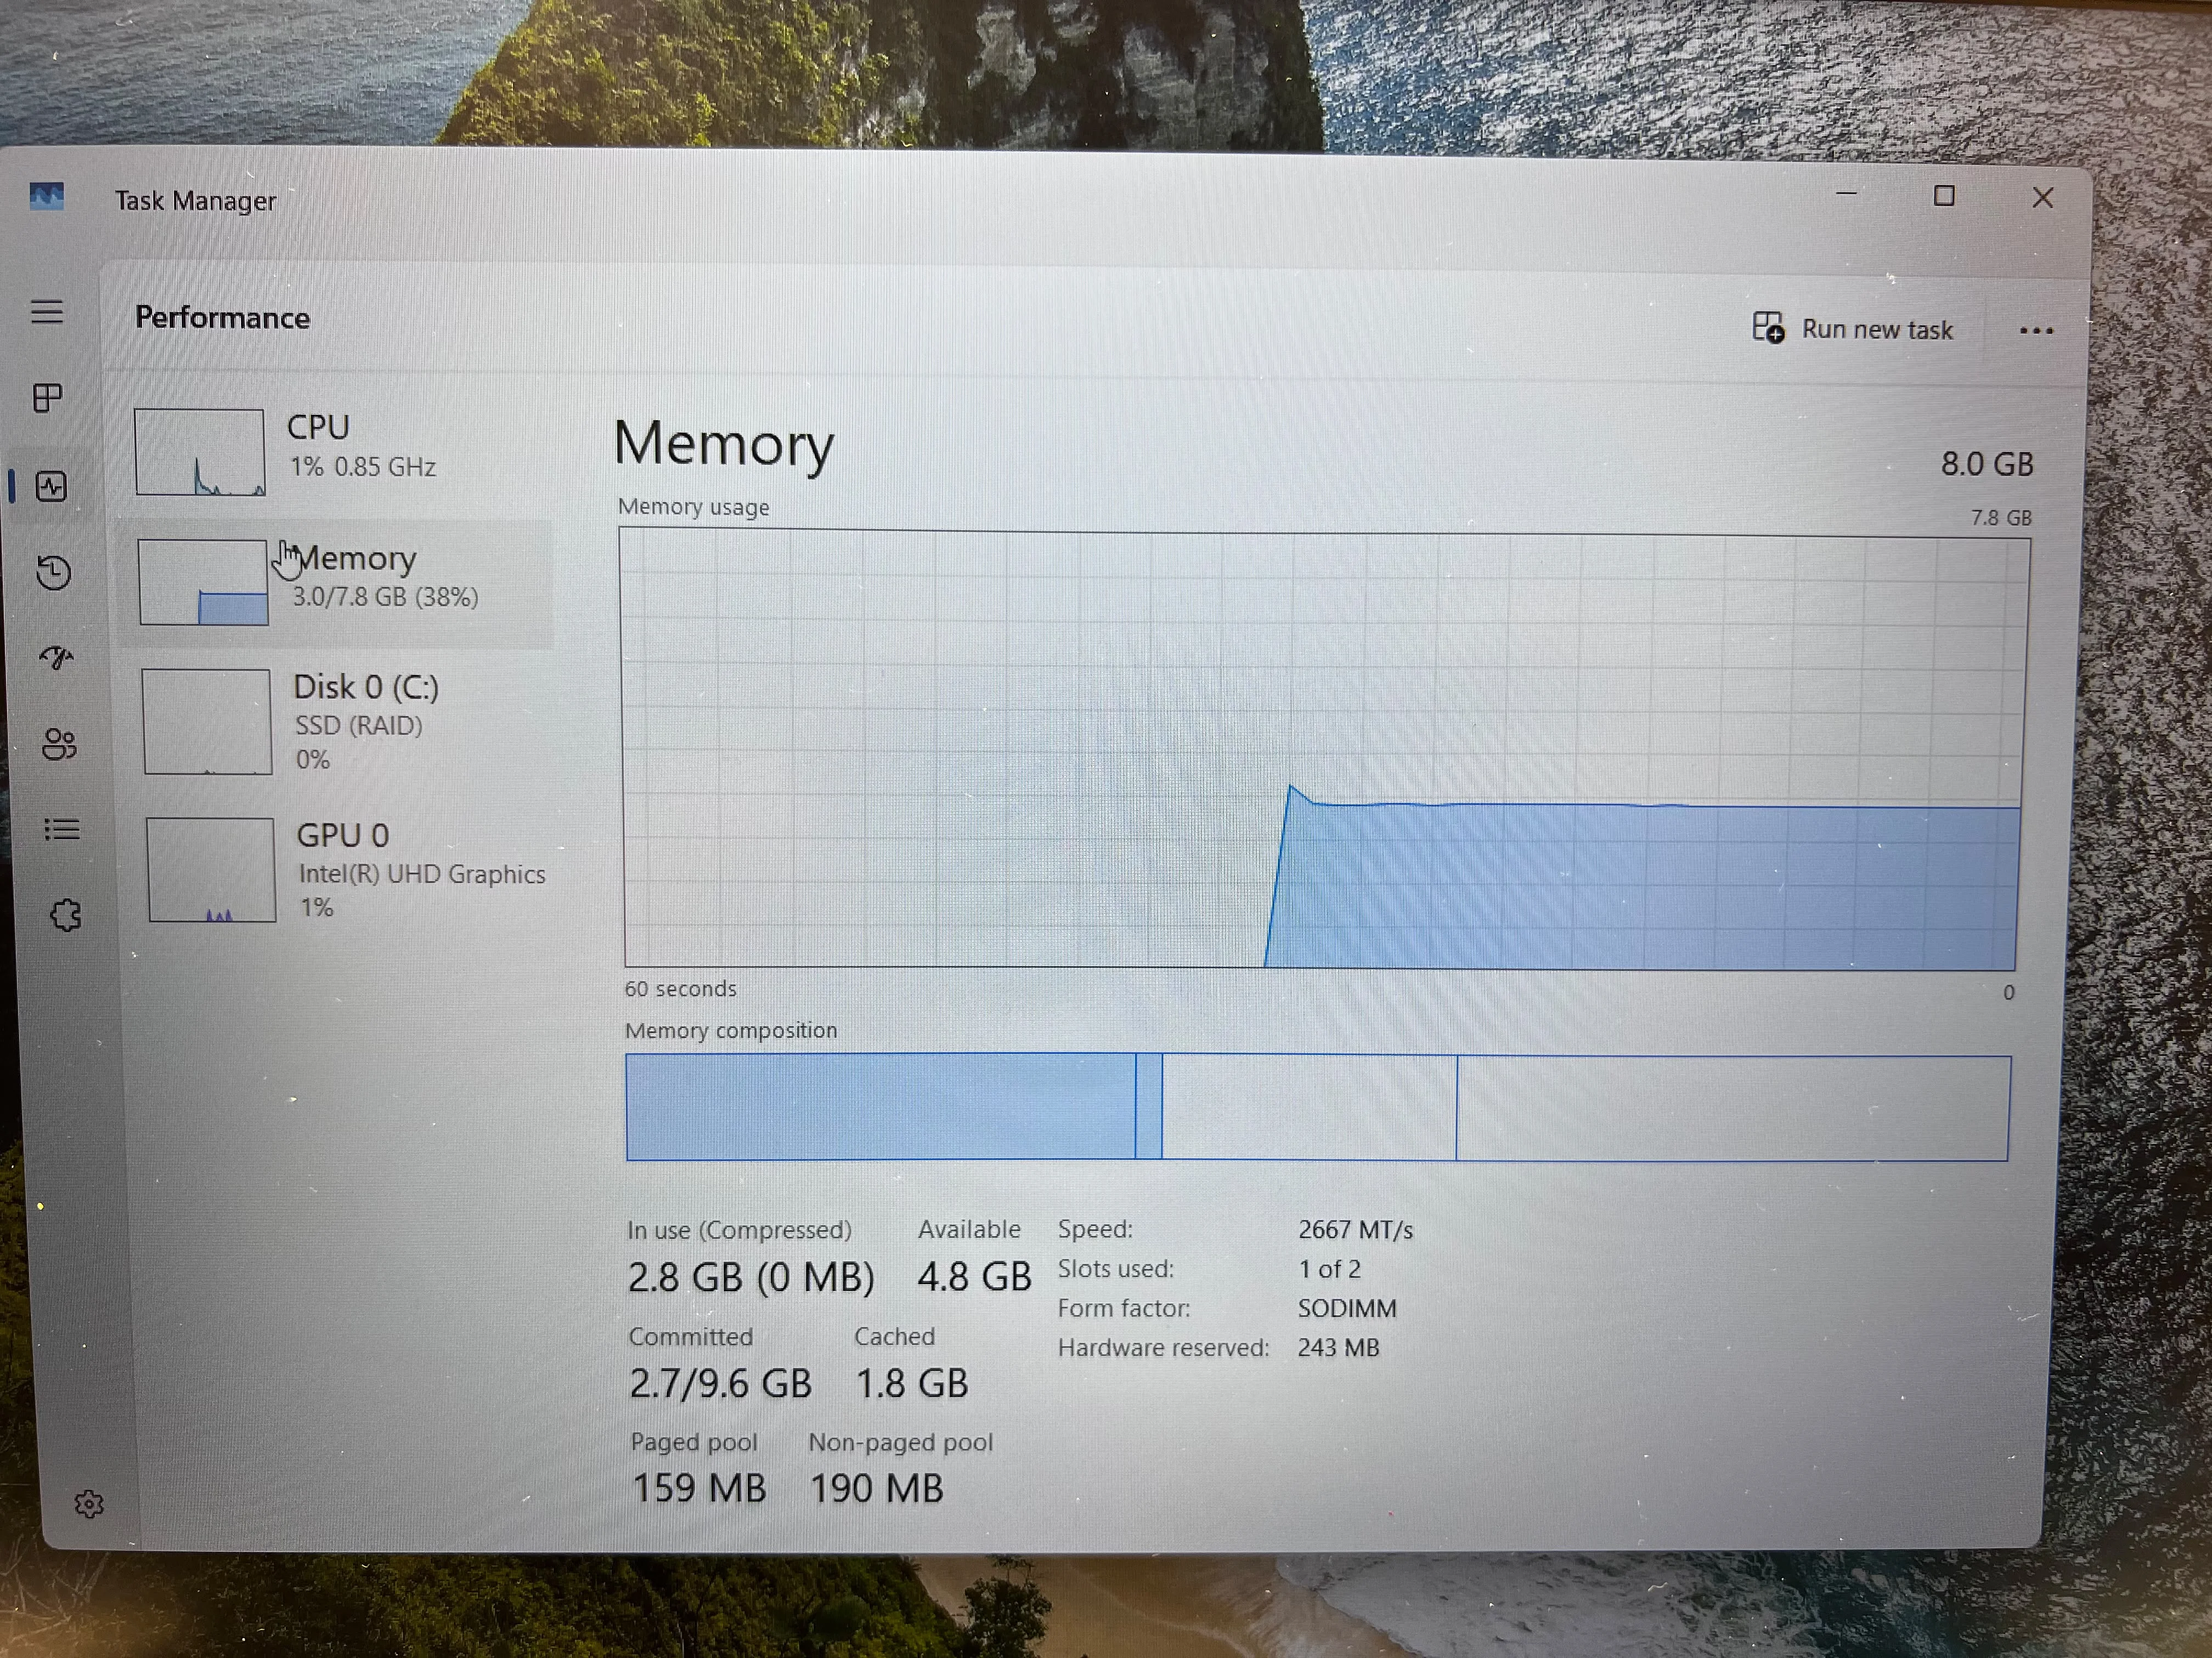Viewport: 2212px width, 1658px height.
Task: Open the Services page puzzle icon
Action: [x=65, y=915]
